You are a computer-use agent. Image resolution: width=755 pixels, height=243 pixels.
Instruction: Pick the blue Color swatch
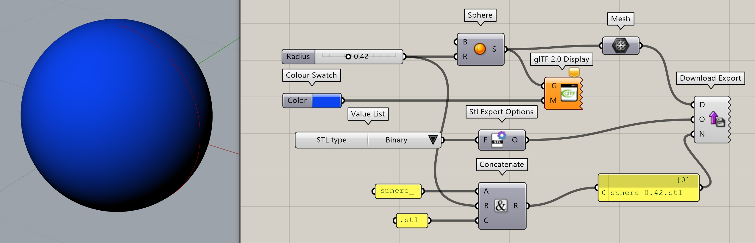coord(326,101)
